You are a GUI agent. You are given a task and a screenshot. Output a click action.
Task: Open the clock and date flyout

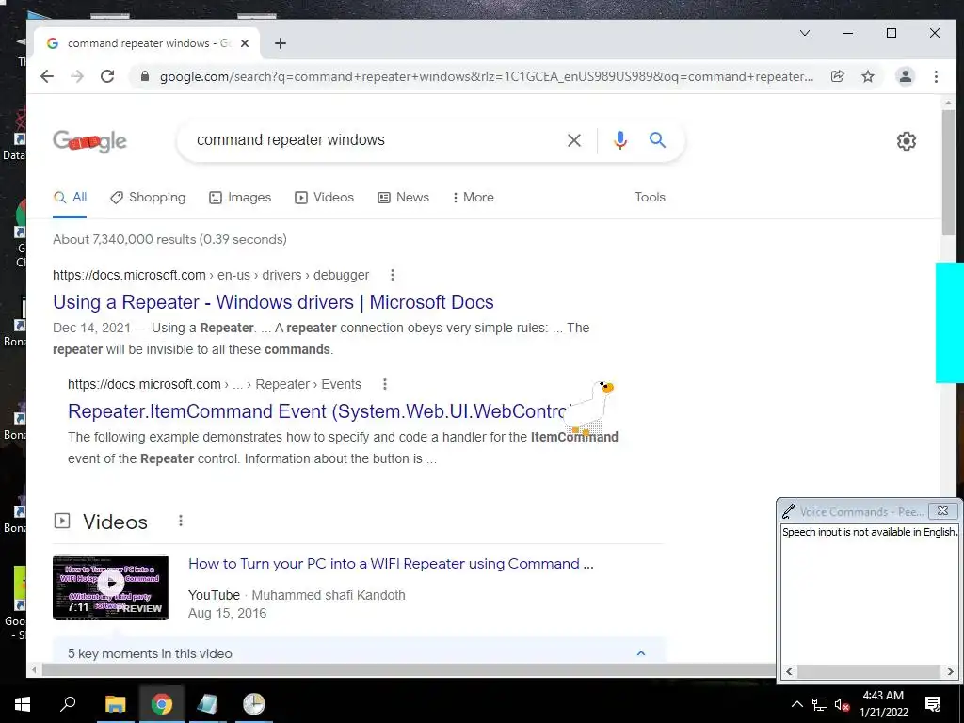point(883,704)
